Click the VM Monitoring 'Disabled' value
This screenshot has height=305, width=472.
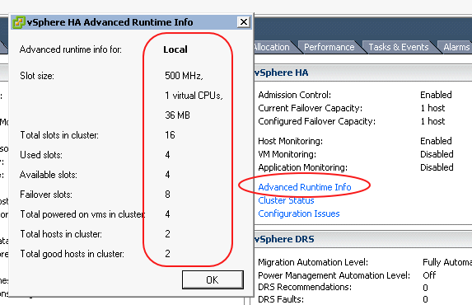(x=437, y=154)
